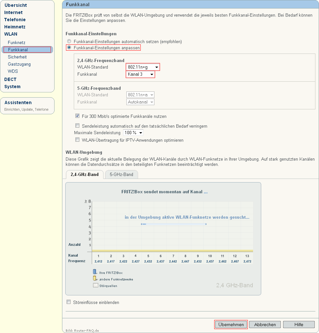Open the Heimnetz menu section

coord(15,27)
